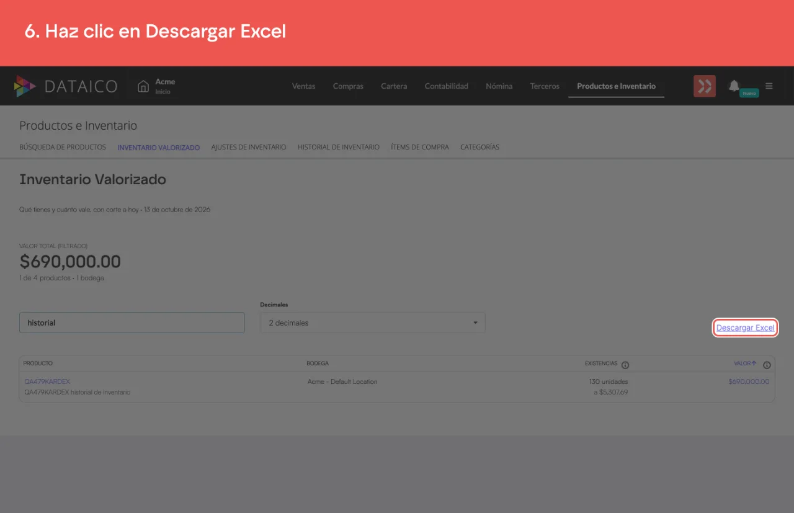Screen dimensions: 794x513
Task: Open the Contabilidad menu
Action: click(447, 86)
